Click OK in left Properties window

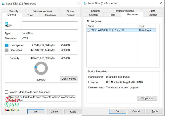tap(36, 112)
